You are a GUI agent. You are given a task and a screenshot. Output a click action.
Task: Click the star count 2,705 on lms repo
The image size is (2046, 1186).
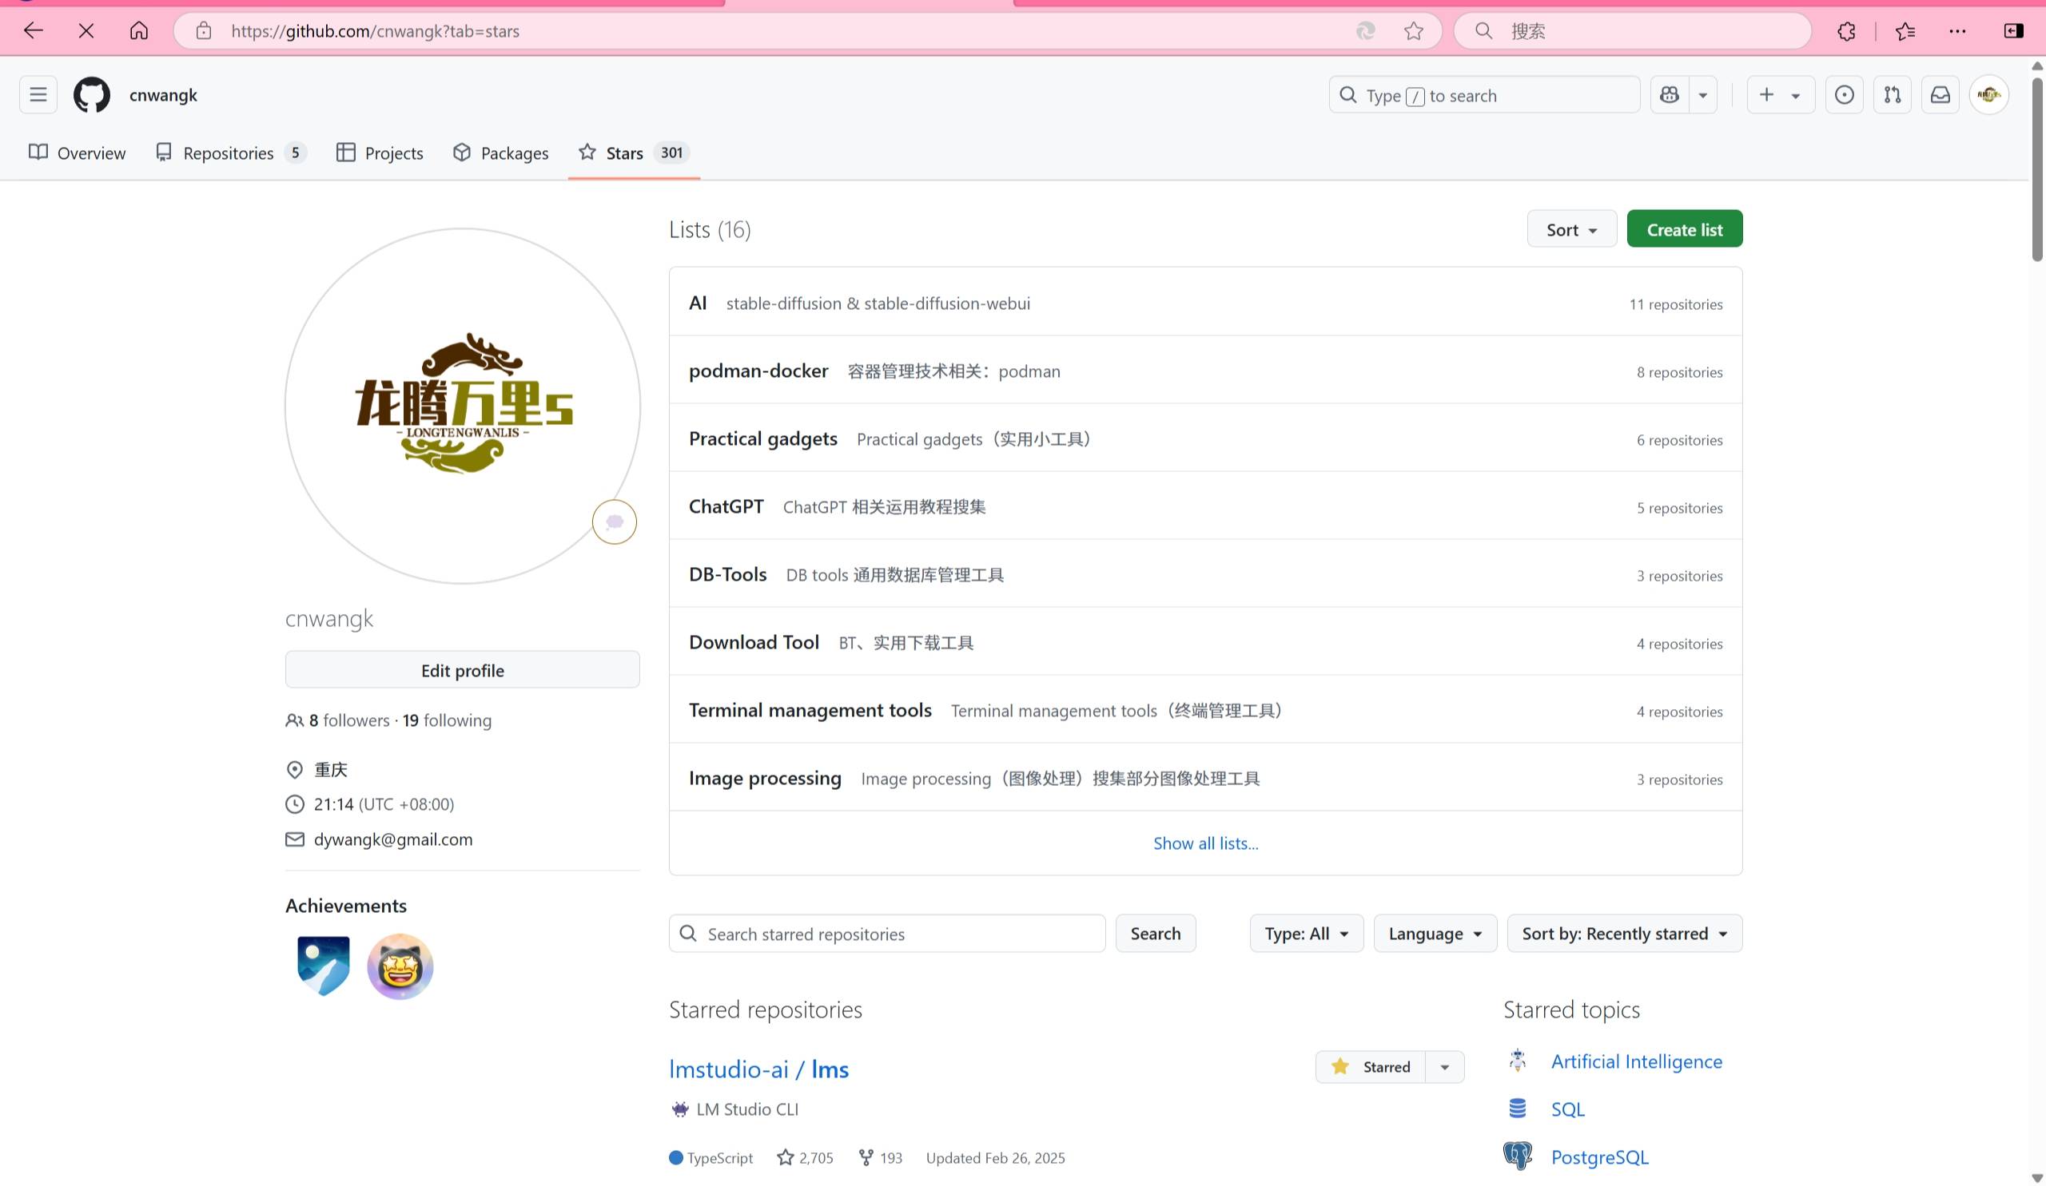[x=805, y=1157]
